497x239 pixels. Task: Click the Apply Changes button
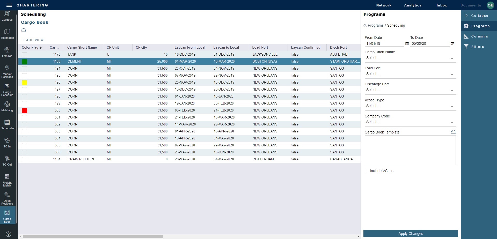[x=411, y=234]
